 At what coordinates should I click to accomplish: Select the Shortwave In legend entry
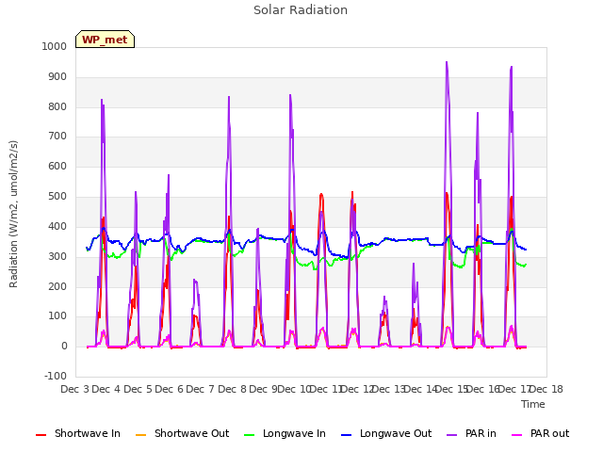pyautogui.click(x=78, y=433)
